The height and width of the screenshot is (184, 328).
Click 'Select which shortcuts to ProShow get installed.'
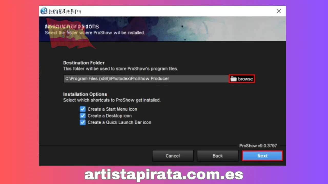(112, 100)
